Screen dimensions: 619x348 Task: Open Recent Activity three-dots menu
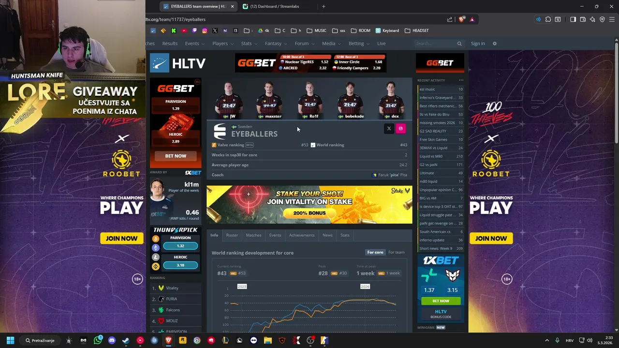pos(461,80)
